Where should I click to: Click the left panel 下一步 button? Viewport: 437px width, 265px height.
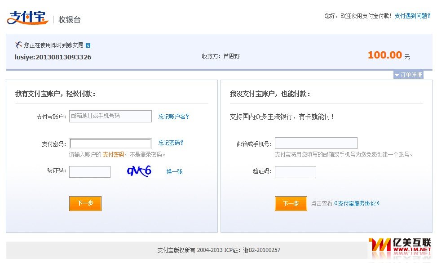85,203
